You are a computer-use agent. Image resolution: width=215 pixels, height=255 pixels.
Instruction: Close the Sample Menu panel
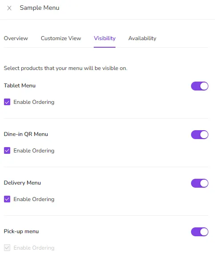pyautogui.click(x=9, y=8)
